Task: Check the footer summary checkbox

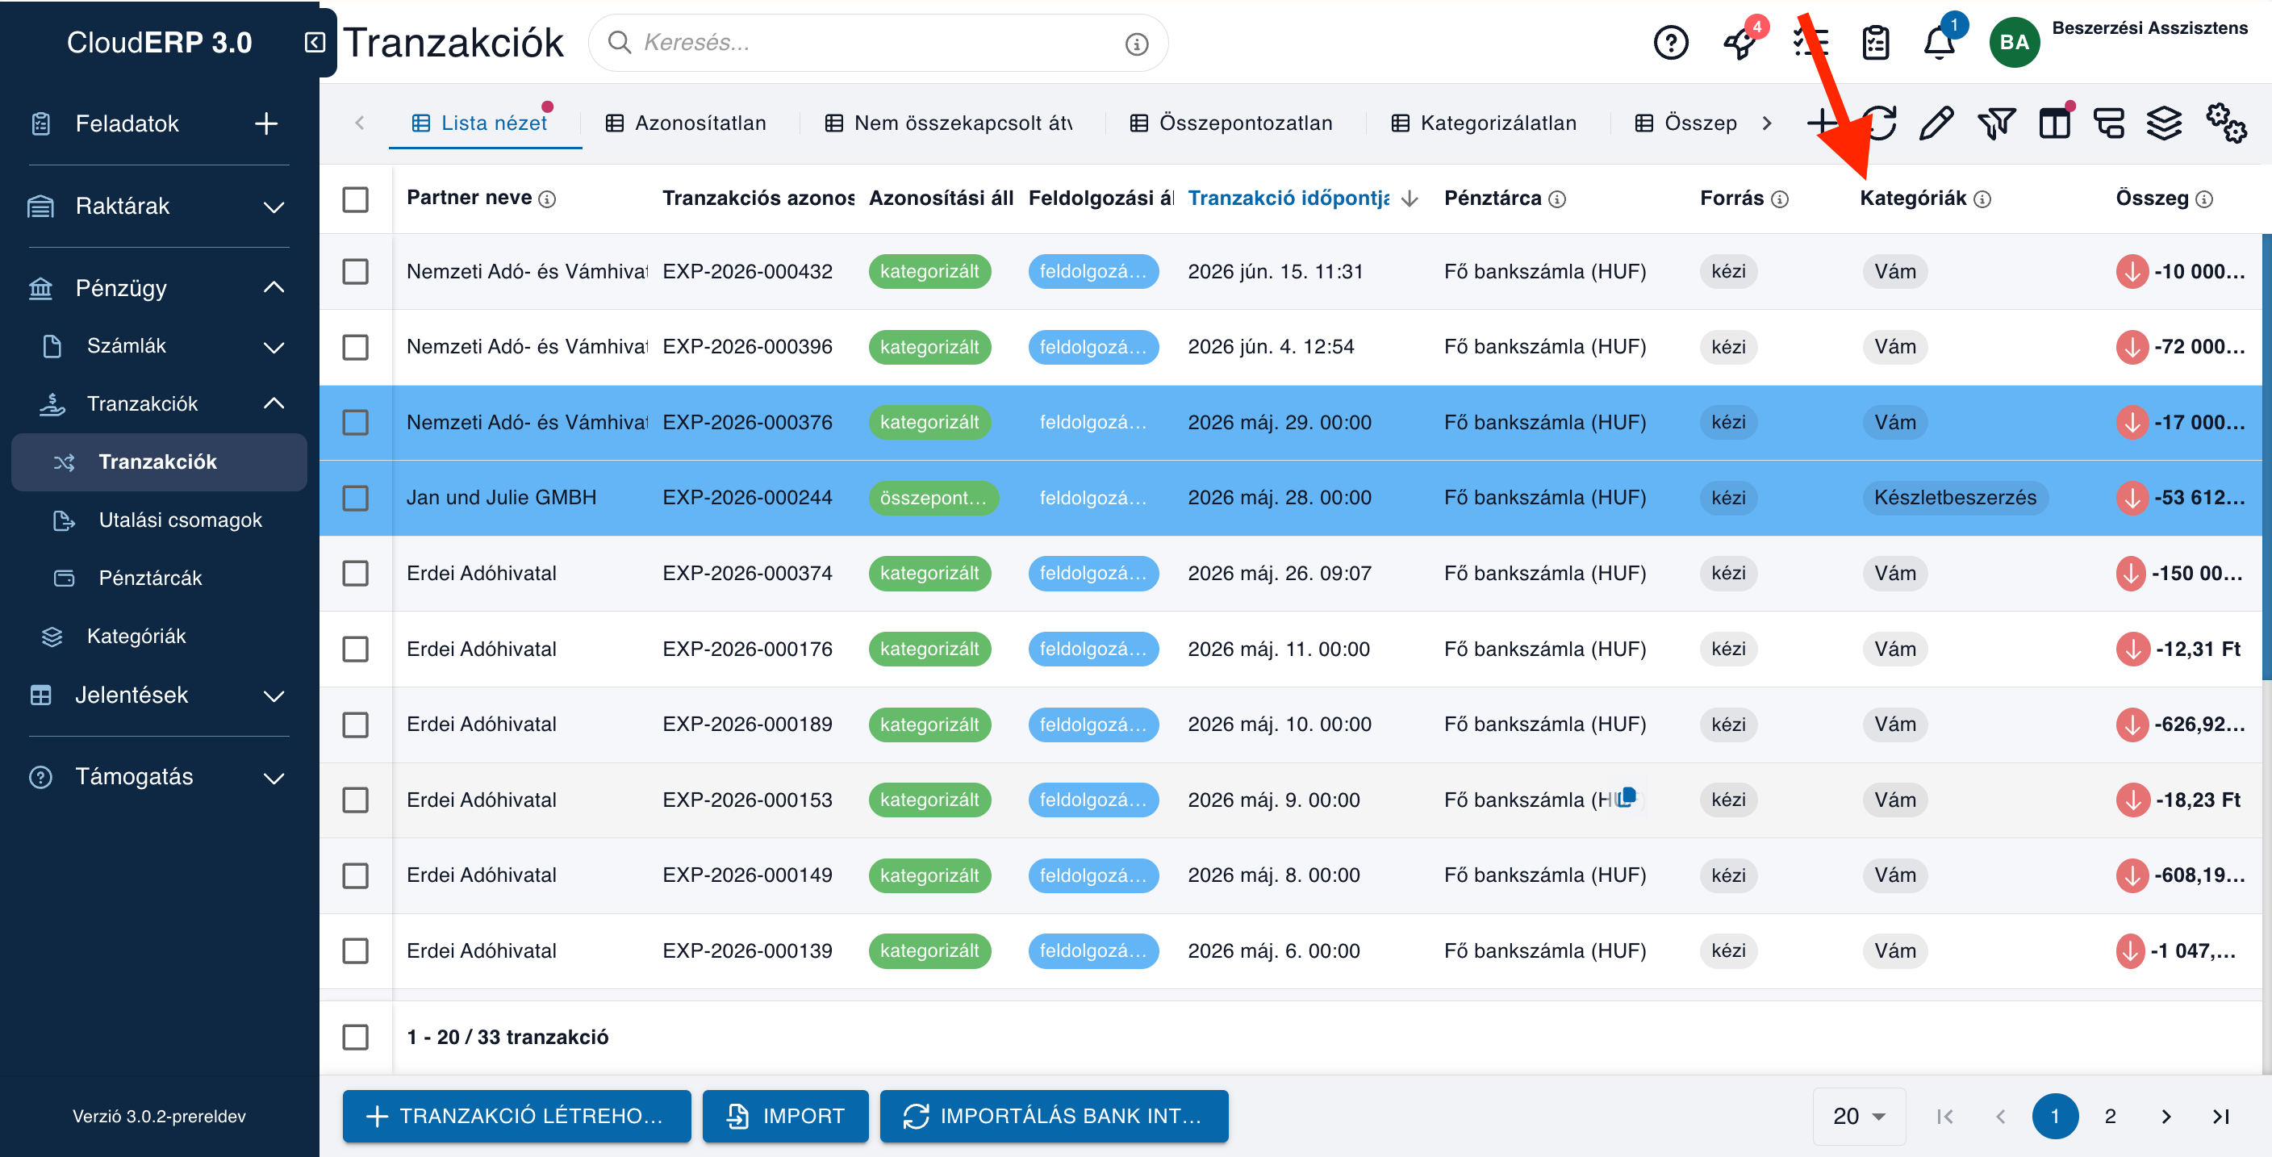Action: [356, 1037]
